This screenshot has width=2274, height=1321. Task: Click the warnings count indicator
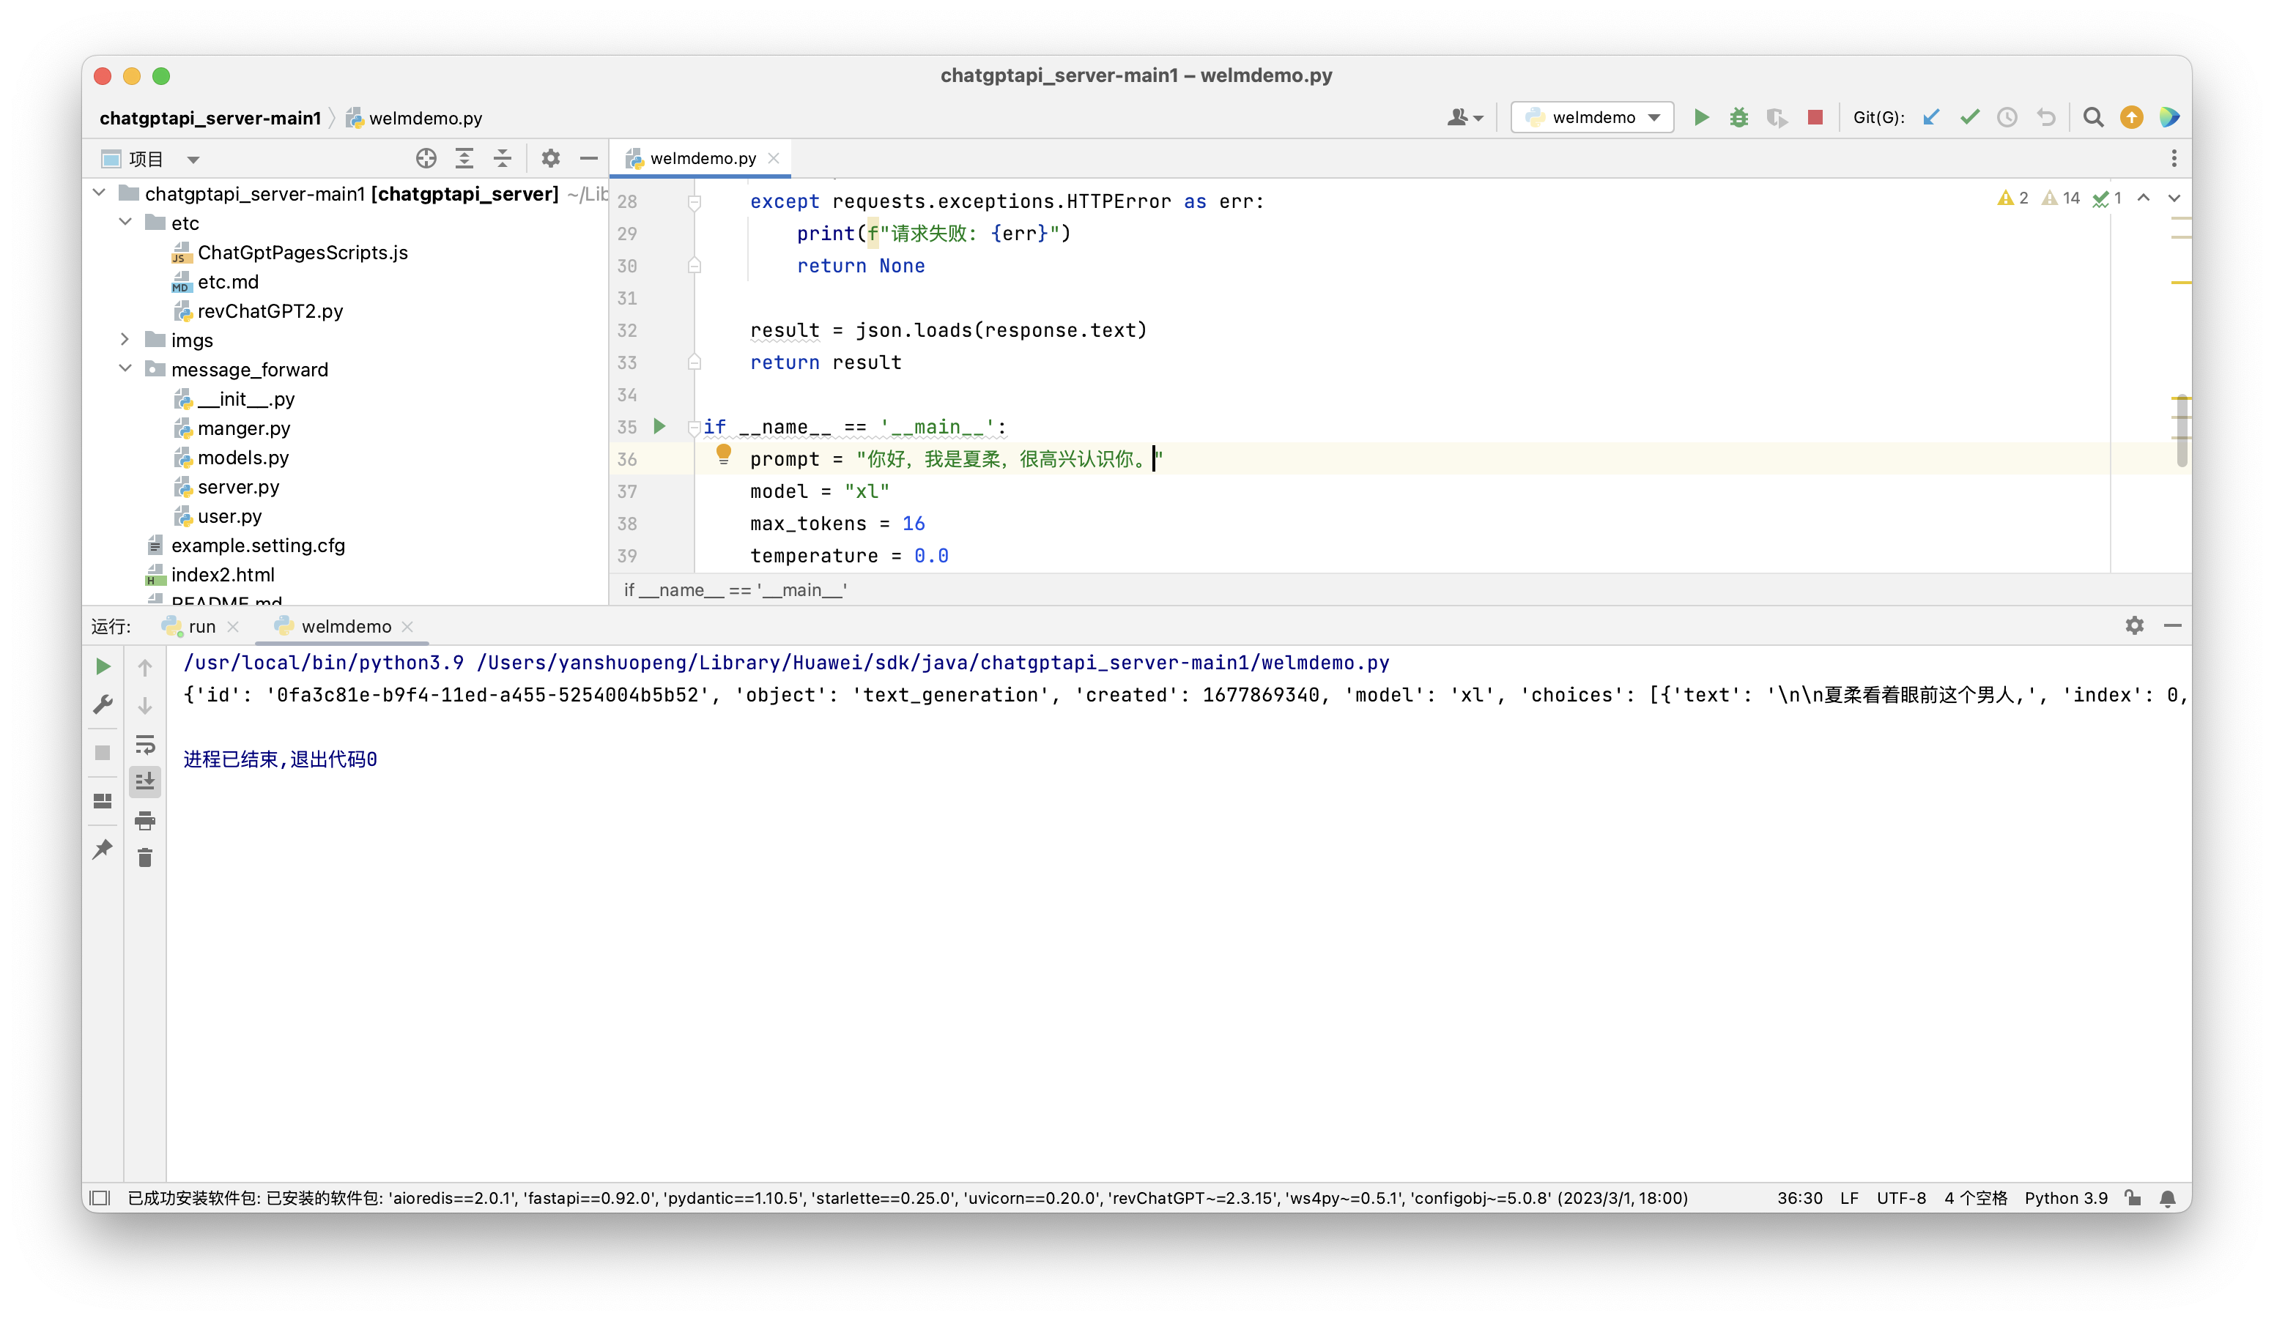tap(2012, 198)
